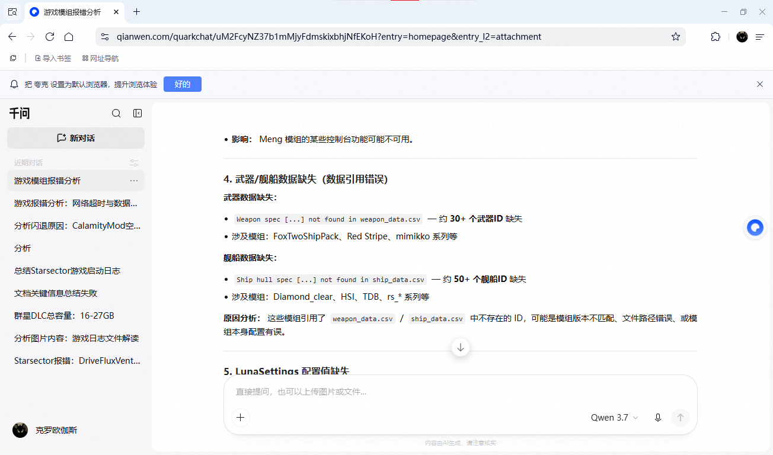This screenshot has width=773, height=455.
Task: Open 导入书签 in bookmarks bar
Action: click(x=53, y=59)
